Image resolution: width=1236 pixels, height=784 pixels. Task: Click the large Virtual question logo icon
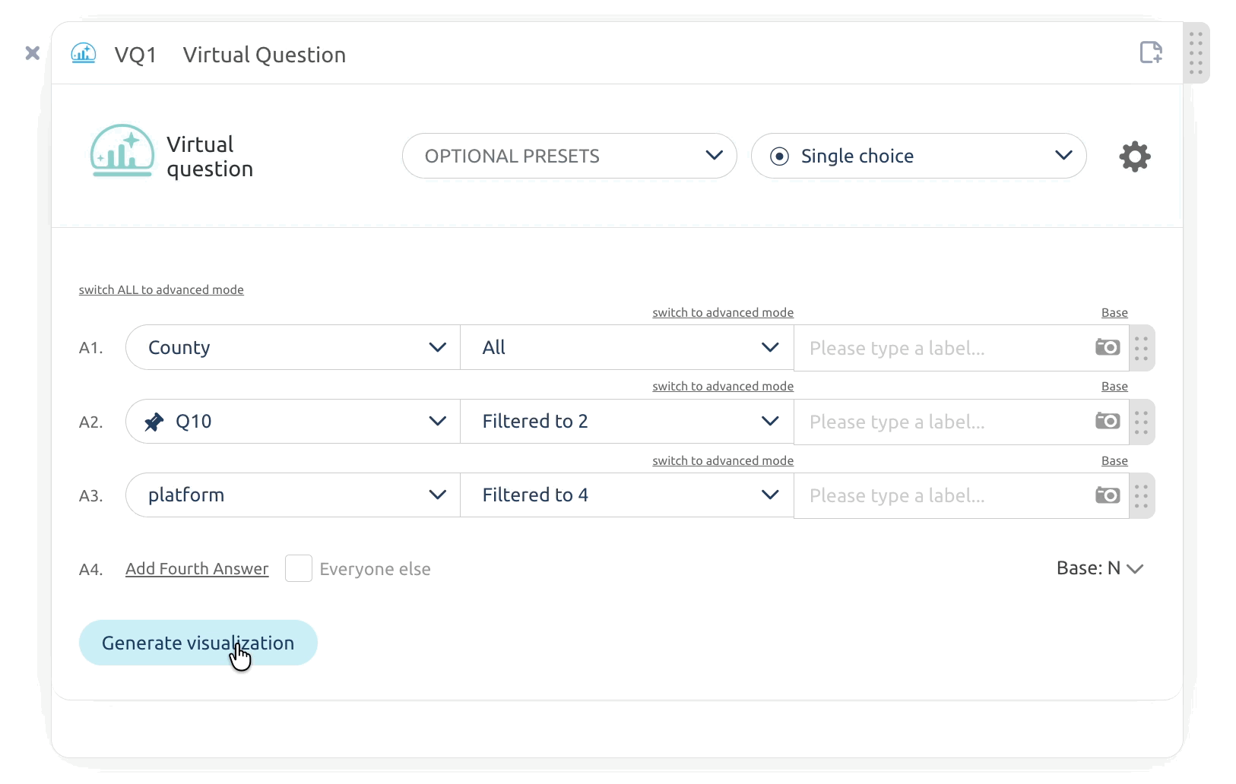coord(122,150)
